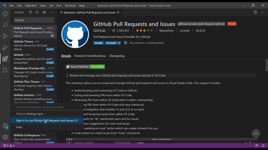Viewport: 268px width, 150px height.
Task: Open gear on GitHub Pull Requests list item
Action: 52,35
